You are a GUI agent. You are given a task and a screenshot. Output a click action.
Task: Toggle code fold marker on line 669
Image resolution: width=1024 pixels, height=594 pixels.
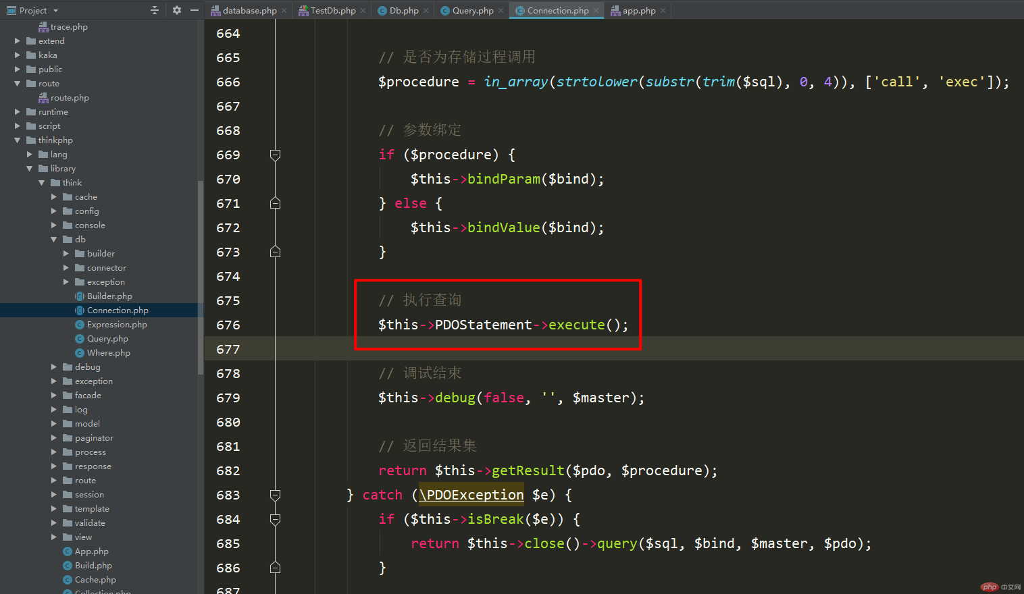(275, 155)
